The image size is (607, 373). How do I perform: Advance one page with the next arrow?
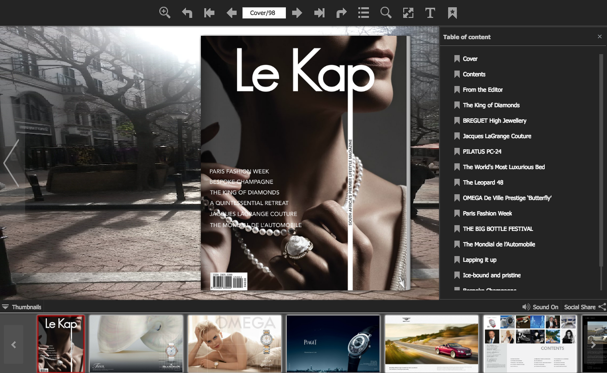click(297, 13)
